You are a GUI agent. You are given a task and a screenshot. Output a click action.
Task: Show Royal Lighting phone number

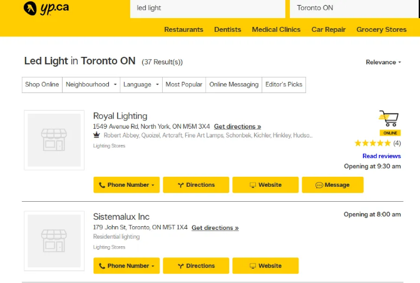pyautogui.click(x=126, y=185)
